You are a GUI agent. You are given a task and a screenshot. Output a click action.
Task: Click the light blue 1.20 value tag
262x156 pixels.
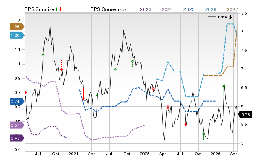tap(17, 36)
